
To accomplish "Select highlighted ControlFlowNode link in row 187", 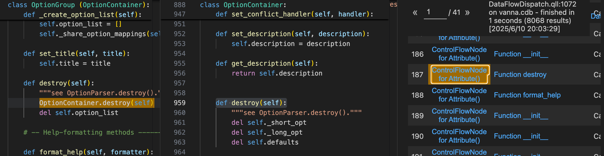I will point(459,74).
